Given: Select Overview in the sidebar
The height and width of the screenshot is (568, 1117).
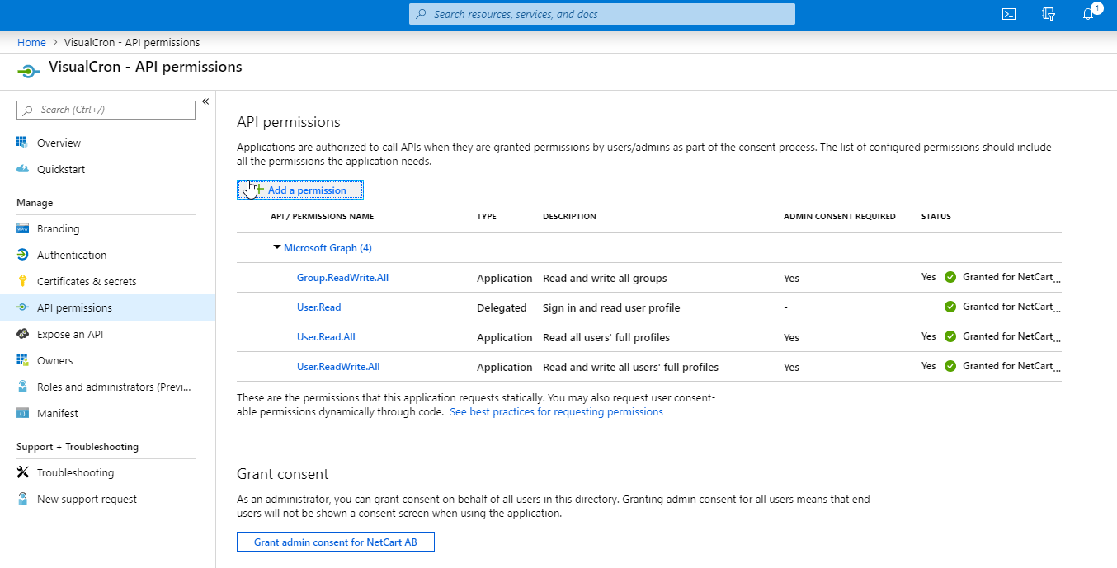Looking at the screenshot, I should click(58, 142).
